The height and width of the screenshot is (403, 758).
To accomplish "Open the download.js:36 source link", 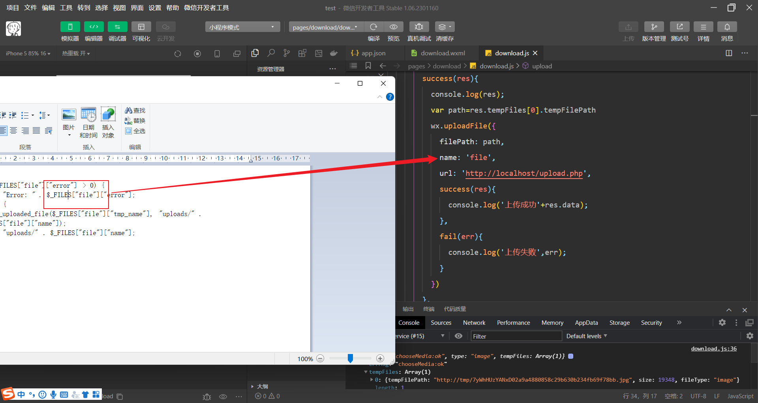I will [714, 348].
